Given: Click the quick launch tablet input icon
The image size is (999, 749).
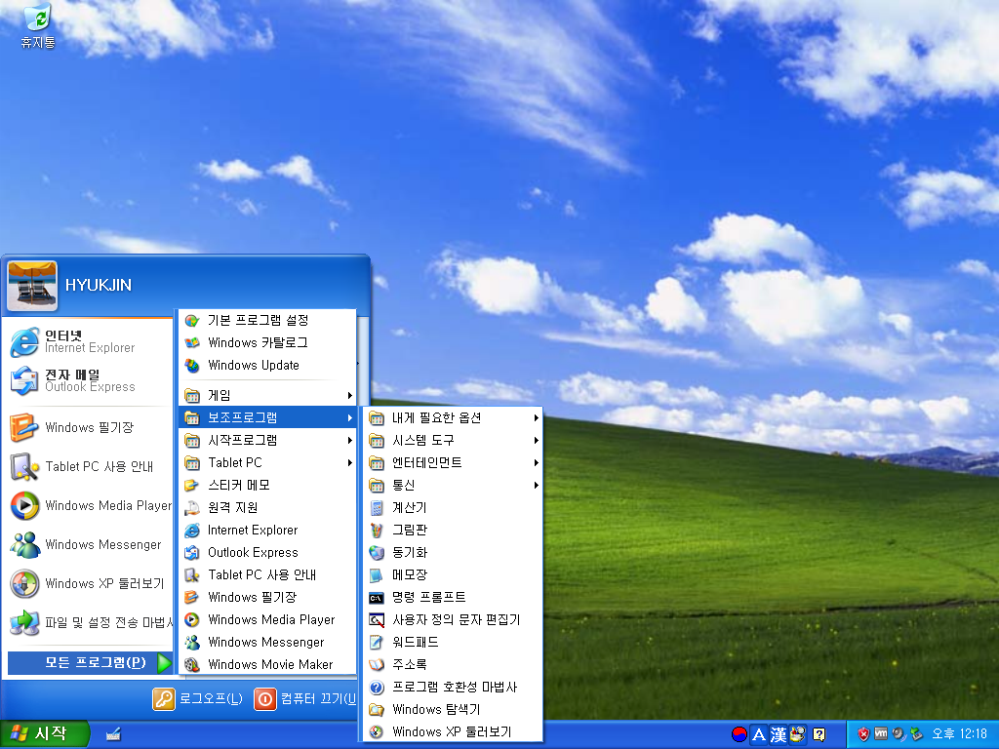Looking at the screenshot, I should [113, 734].
